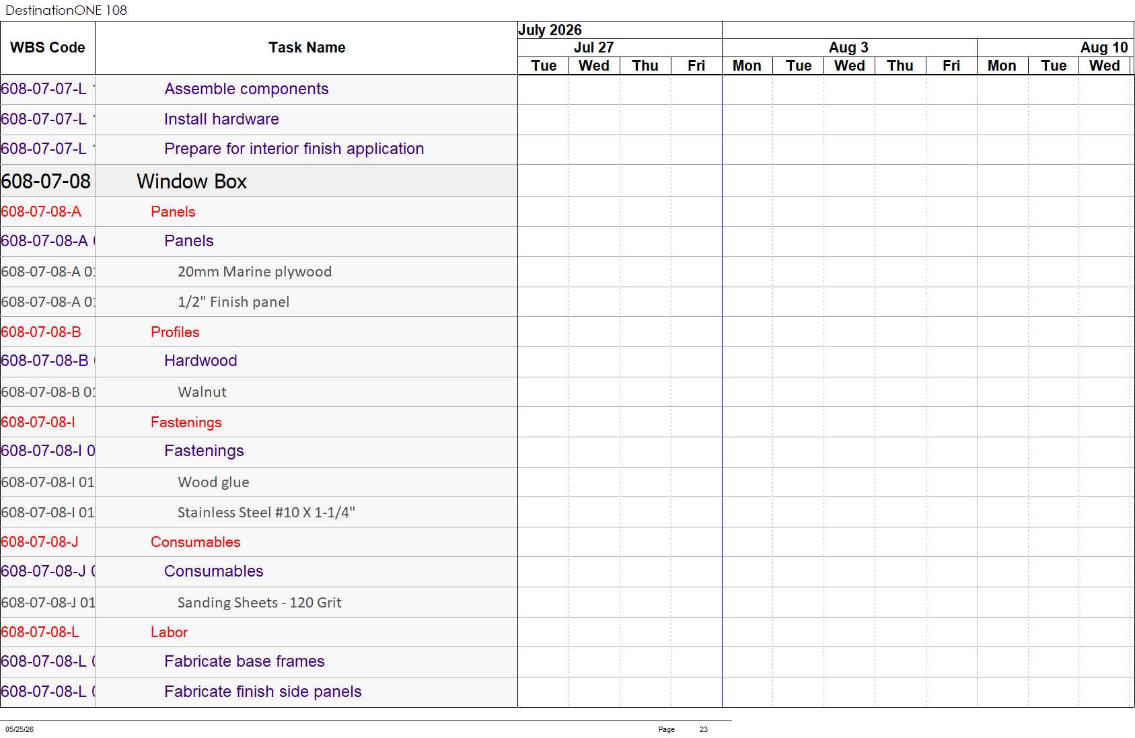The image size is (1135, 738).
Task: Click Tue under Aug 3 week
Action: [799, 66]
